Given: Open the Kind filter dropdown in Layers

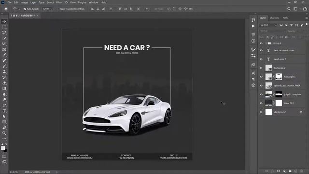Looking at the screenshot, I should click(268, 25).
